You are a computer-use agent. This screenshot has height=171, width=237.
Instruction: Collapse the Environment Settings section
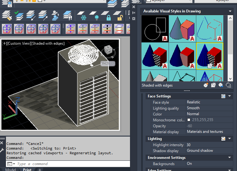230,158
